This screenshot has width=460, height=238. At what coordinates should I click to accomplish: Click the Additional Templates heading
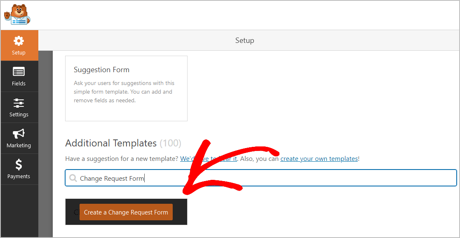tap(111, 143)
